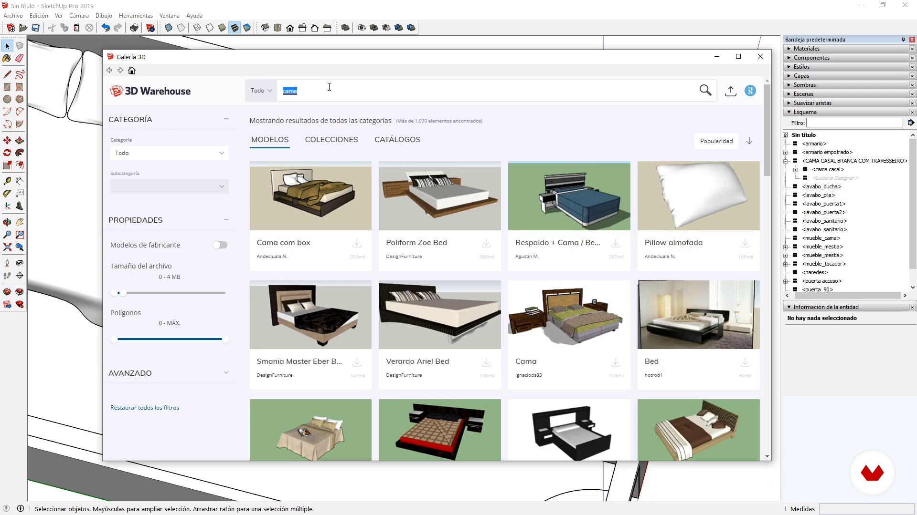917x515 pixels.
Task: Toggle Modelos de fabricante switch
Action: (x=220, y=245)
